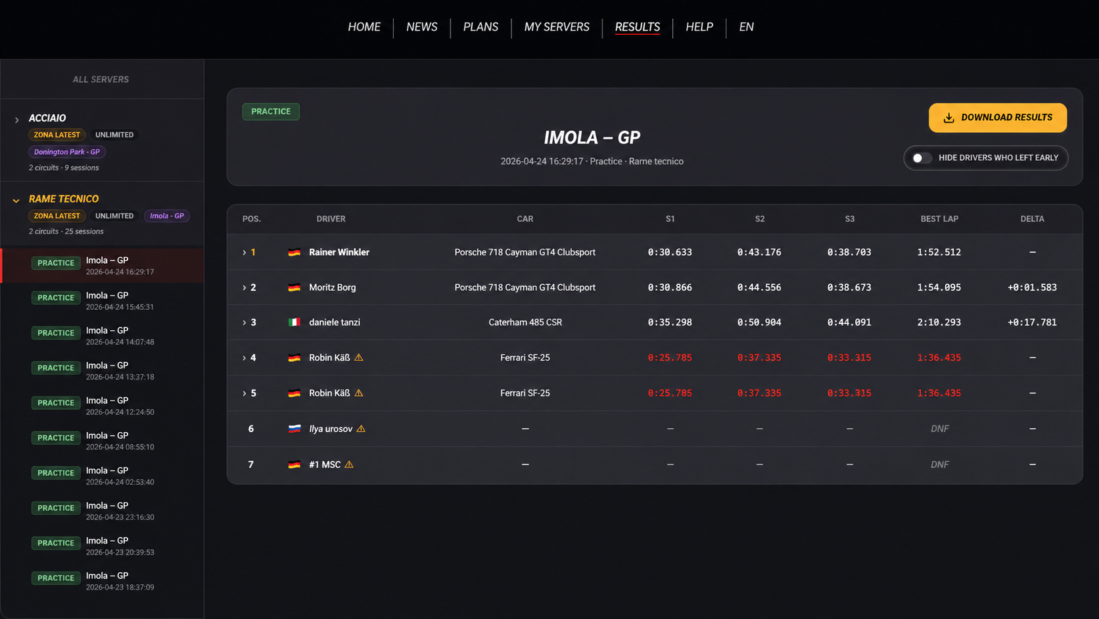Click the warning triangle on position 4 Robin Käß
Screen dimensions: 1099x619
pyautogui.click(x=359, y=358)
